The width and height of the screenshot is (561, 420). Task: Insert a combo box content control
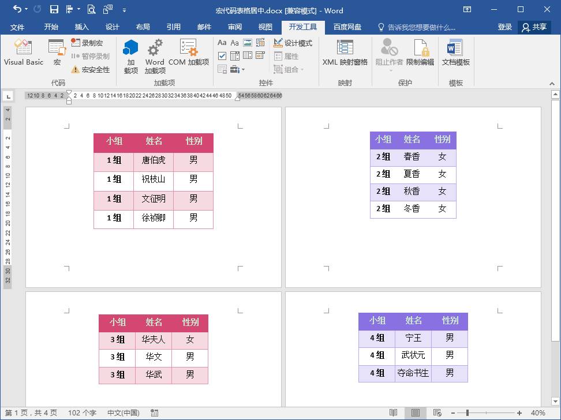(235, 56)
